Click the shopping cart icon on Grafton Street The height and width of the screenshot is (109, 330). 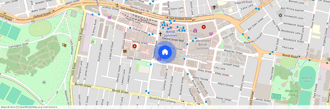[x=109, y=18]
